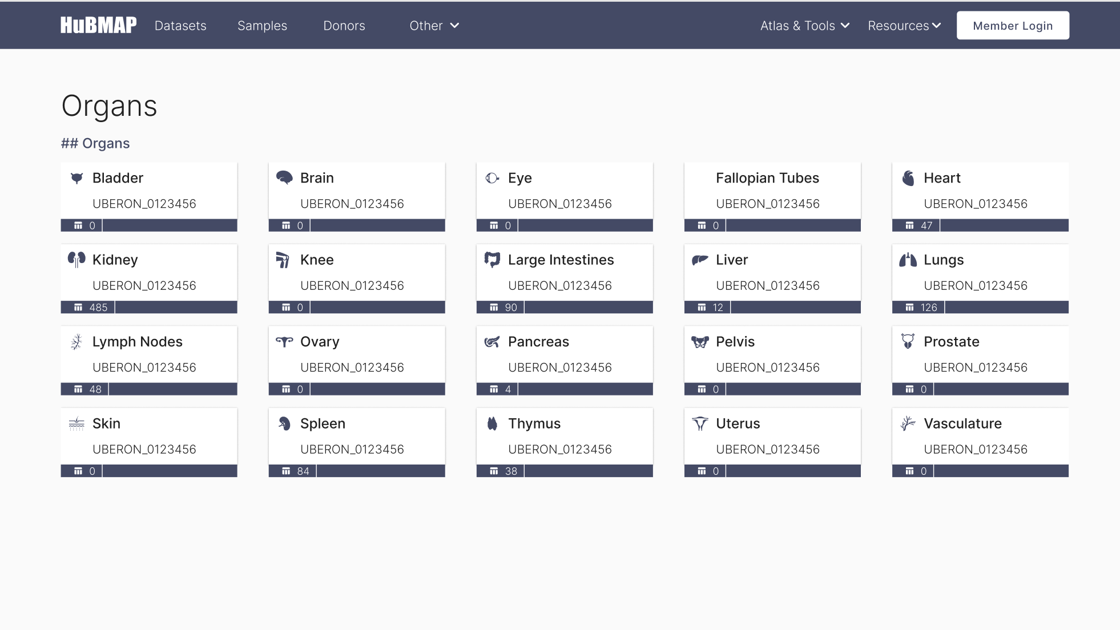Screen dimensions: 1120x630
Task: Click the HuBMAP logo
Action: 98,25
